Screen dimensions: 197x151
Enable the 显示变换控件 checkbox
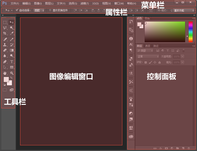(x=50, y=10)
